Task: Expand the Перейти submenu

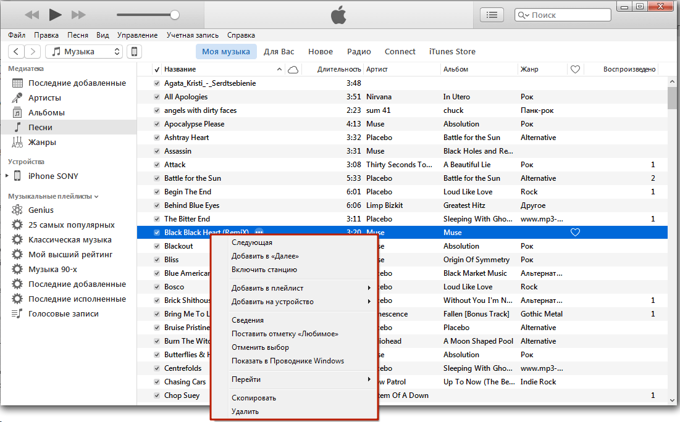Action: click(293, 379)
